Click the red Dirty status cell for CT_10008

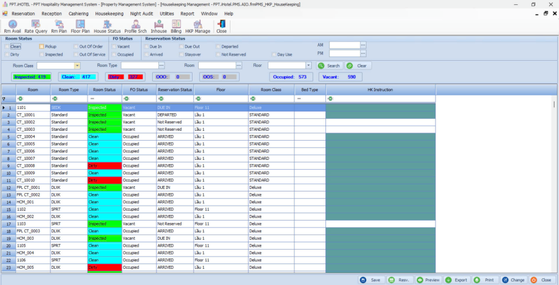tap(104, 166)
